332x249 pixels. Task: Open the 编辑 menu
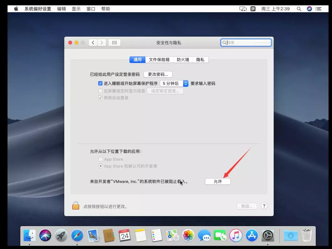point(62,9)
